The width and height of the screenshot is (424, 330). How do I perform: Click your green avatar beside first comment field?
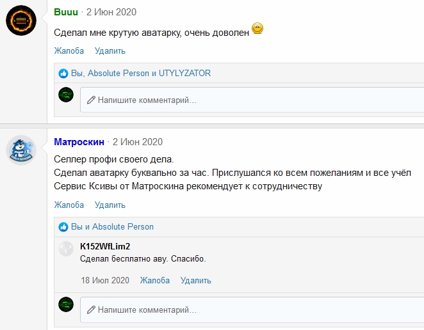(x=66, y=95)
